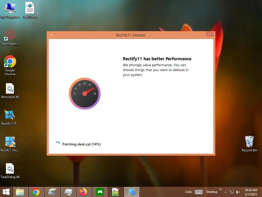
Task: Switch to the Rectify11 Installer taskbar button
Action: tap(132, 192)
